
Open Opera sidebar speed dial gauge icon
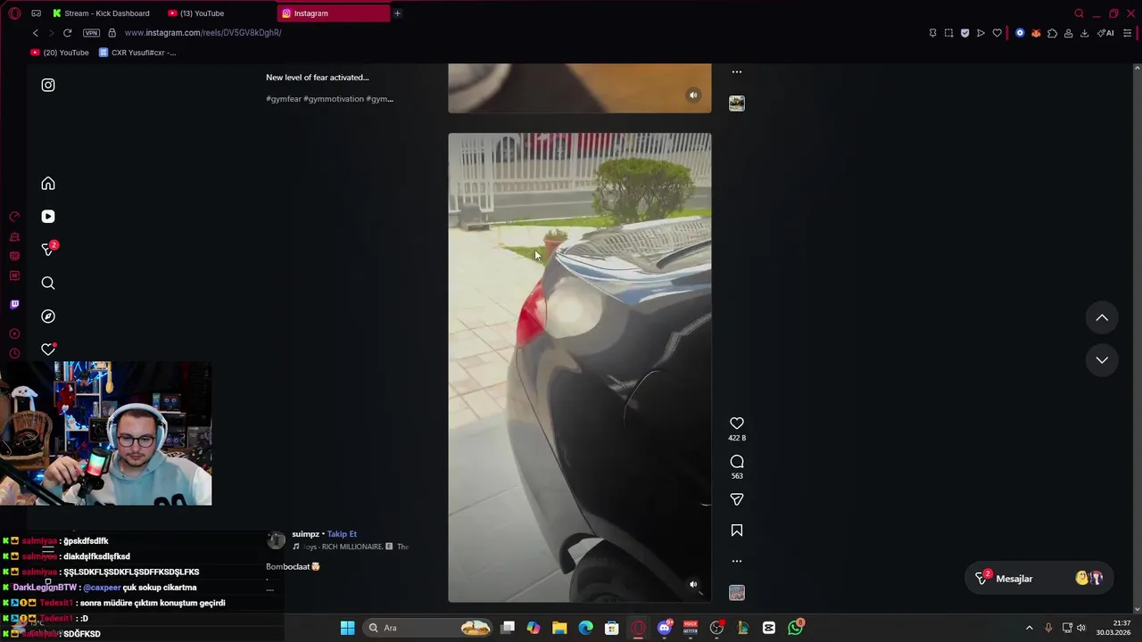click(x=14, y=217)
